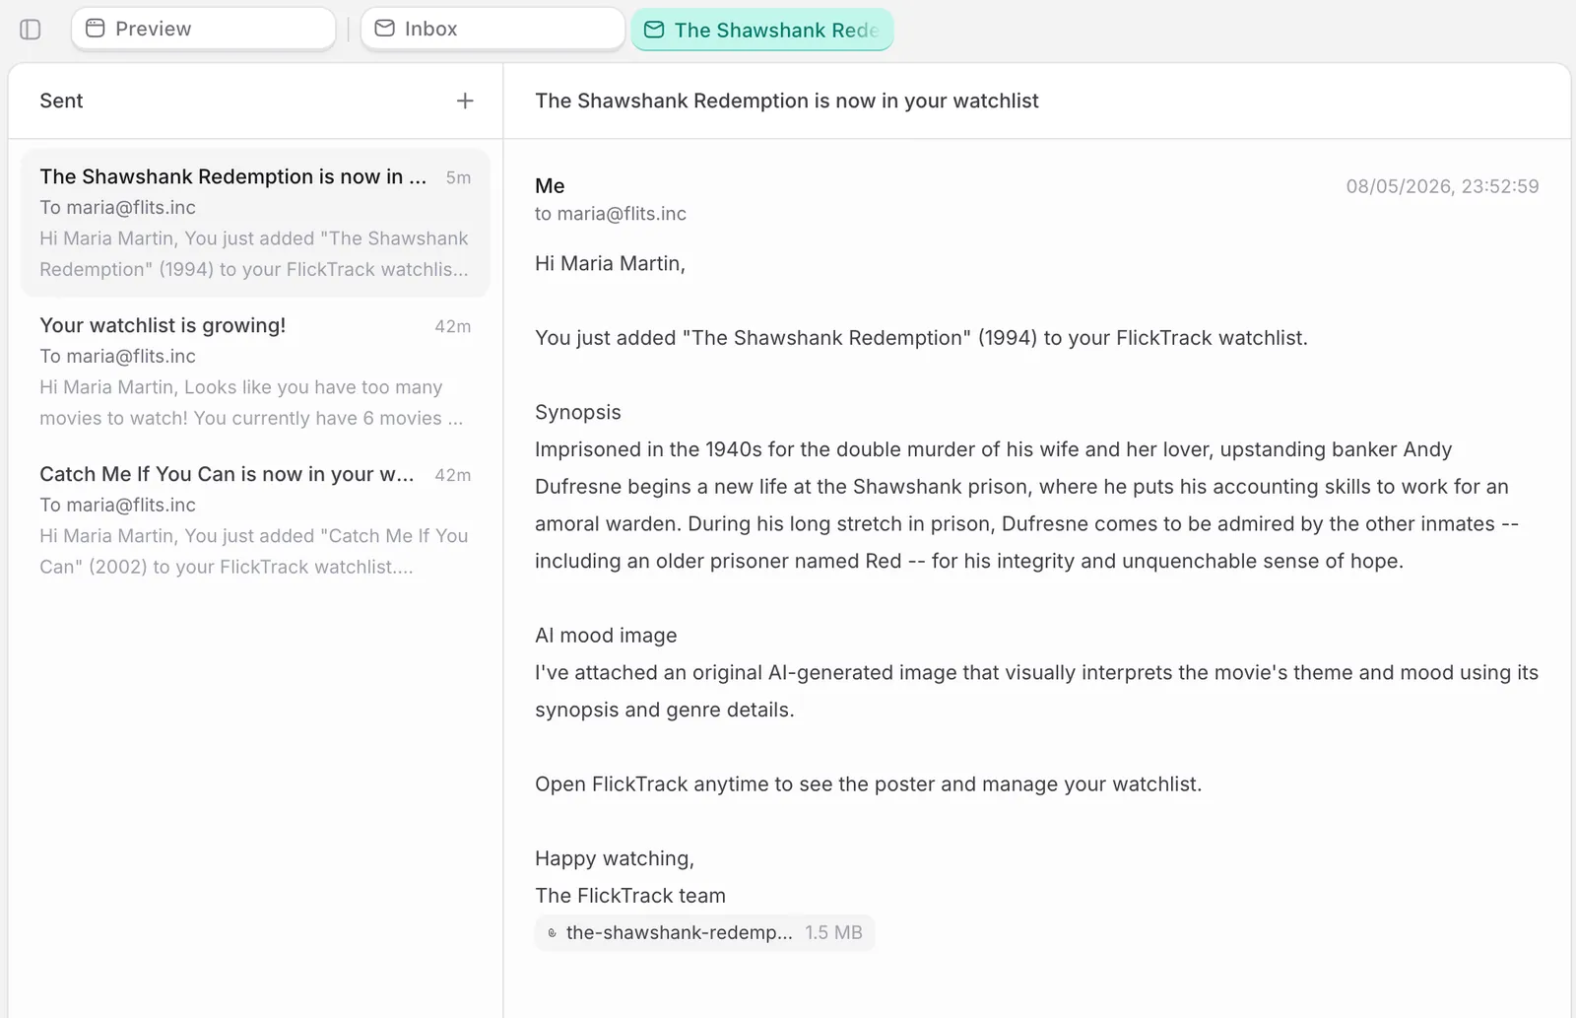Click the 'Synopsis' heading in the email

(578, 412)
